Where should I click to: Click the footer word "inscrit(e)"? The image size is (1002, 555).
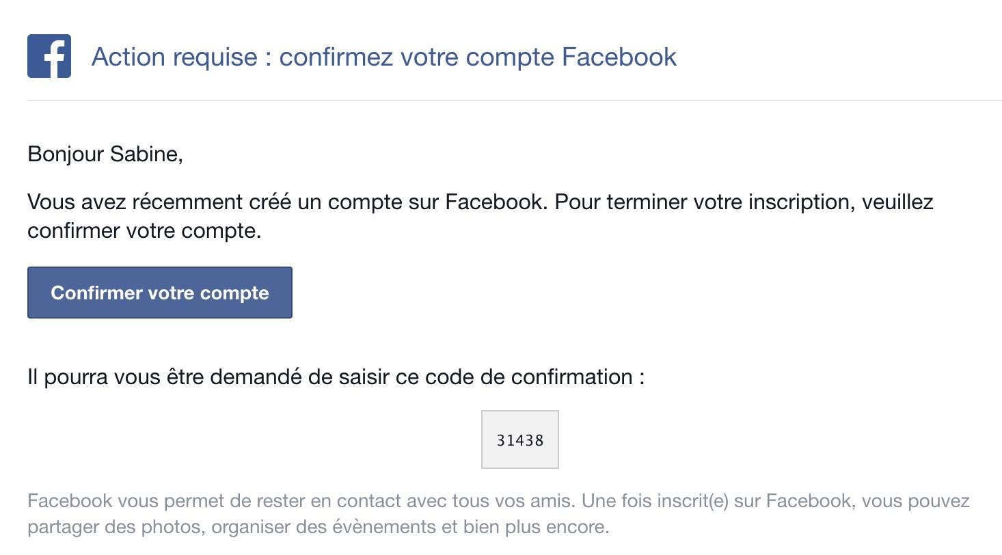point(692,501)
